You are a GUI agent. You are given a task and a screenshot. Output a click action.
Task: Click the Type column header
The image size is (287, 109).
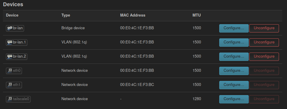coord(66,15)
